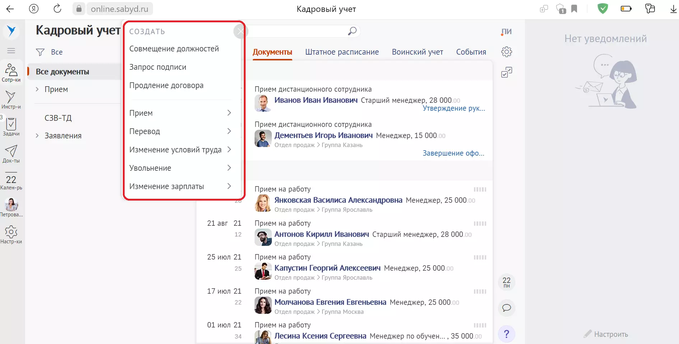
Task: Open the Все filter funnel
Action: (x=40, y=52)
